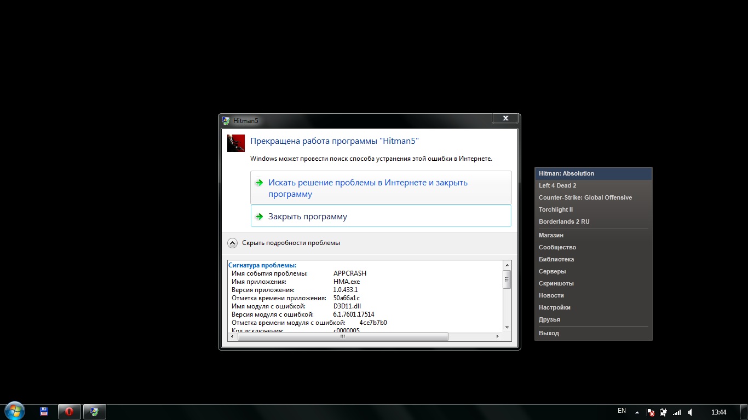Click the 'Имя приложения:' label
748x420 pixels.
(x=259, y=282)
